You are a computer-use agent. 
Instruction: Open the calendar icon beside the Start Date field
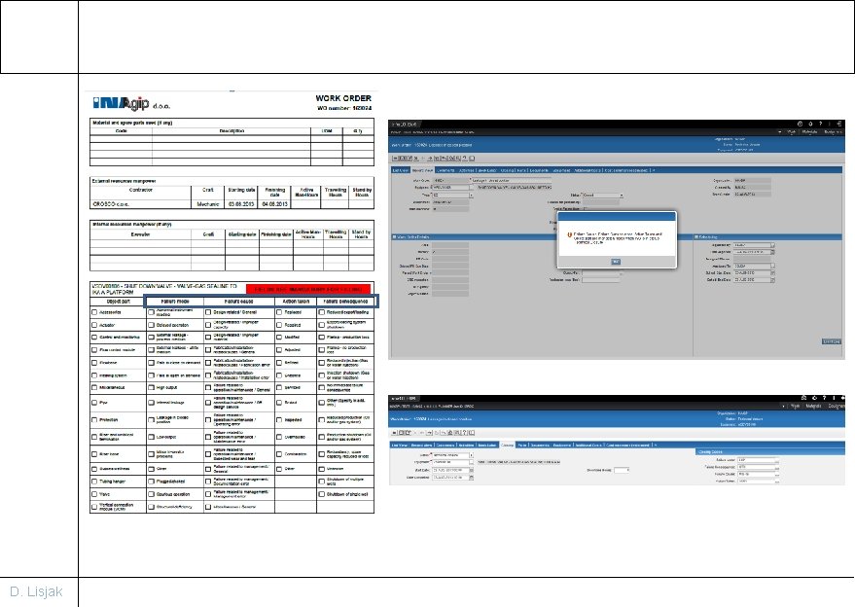(471, 470)
